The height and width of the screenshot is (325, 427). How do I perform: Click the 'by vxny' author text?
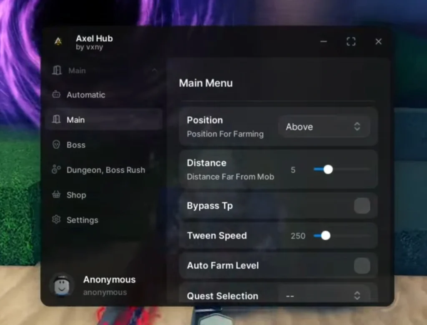click(x=89, y=47)
